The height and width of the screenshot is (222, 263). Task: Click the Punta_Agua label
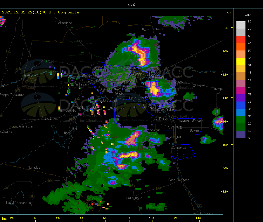(133, 198)
